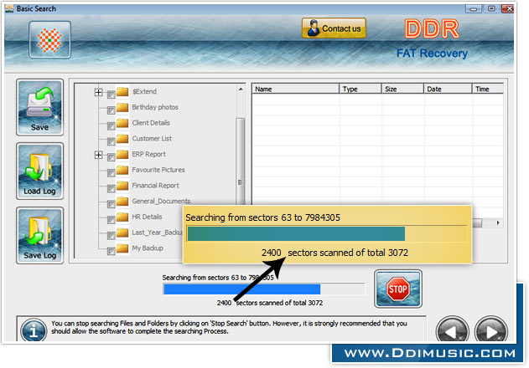Click the teal progress bar in callout
Image resolution: width=529 pixels, height=368 pixels.
coord(327,233)
